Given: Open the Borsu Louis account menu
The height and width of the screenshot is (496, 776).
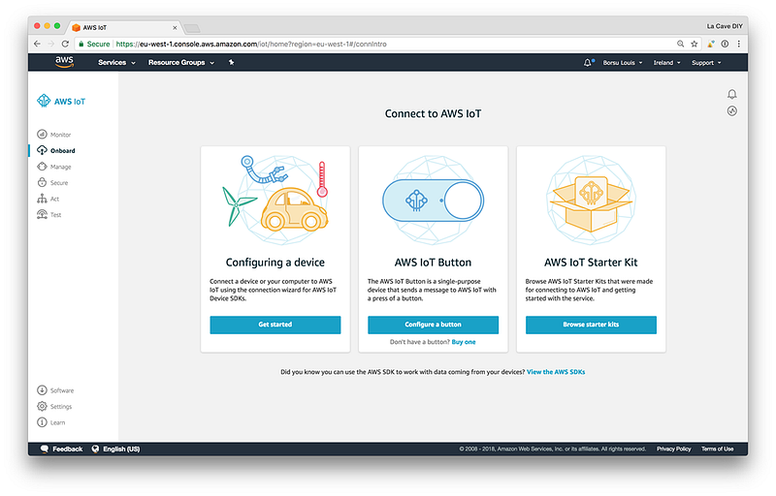Looking at the screenshot, I should (x=623, y=63).
